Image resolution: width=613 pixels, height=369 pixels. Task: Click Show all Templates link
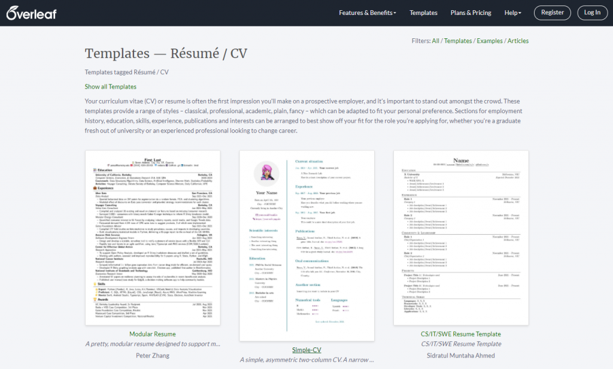(x=111, y=86)
